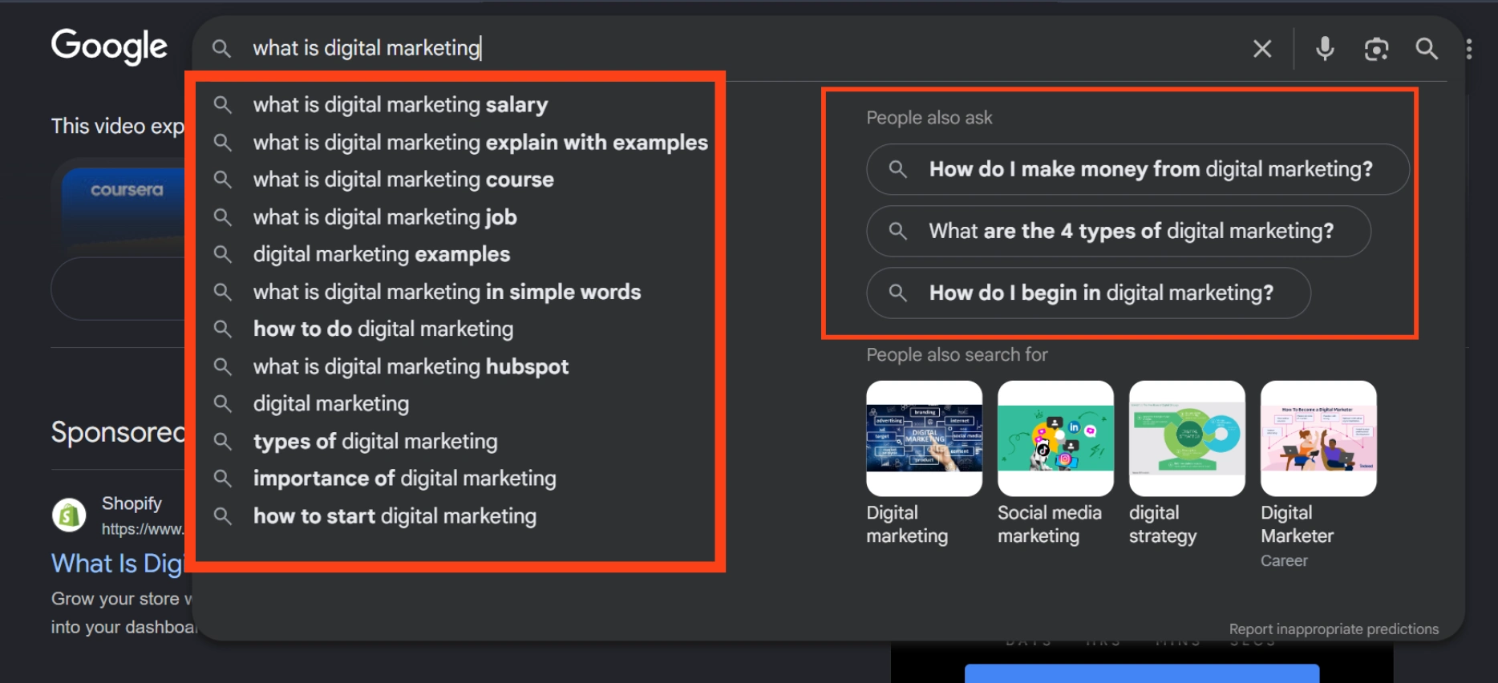Click 'Report inappropriate predictions' link
The width and height of the screenshot is (1498, 683).
click(x=1334, y=629)
